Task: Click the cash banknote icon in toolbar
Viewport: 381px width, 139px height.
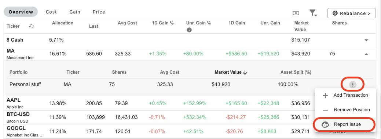Action: [x=296, y=13]
